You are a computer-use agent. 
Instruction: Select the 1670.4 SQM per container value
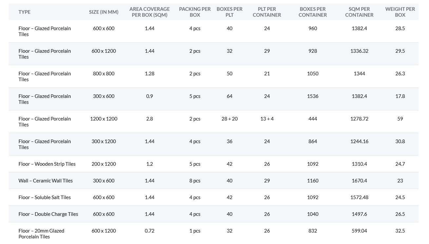(x=359, y=181)
